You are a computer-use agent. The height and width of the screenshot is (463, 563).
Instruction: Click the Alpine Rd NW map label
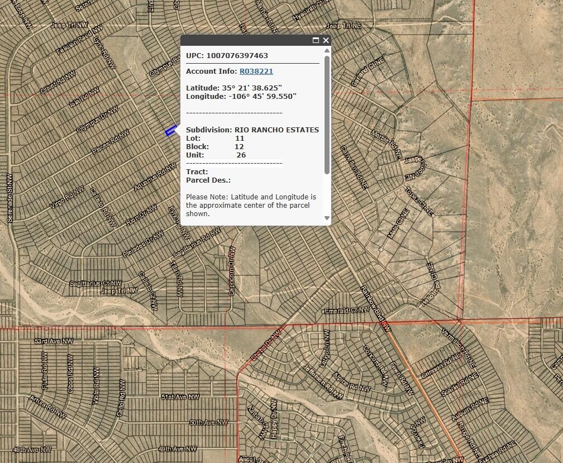[x=351, y=382]
